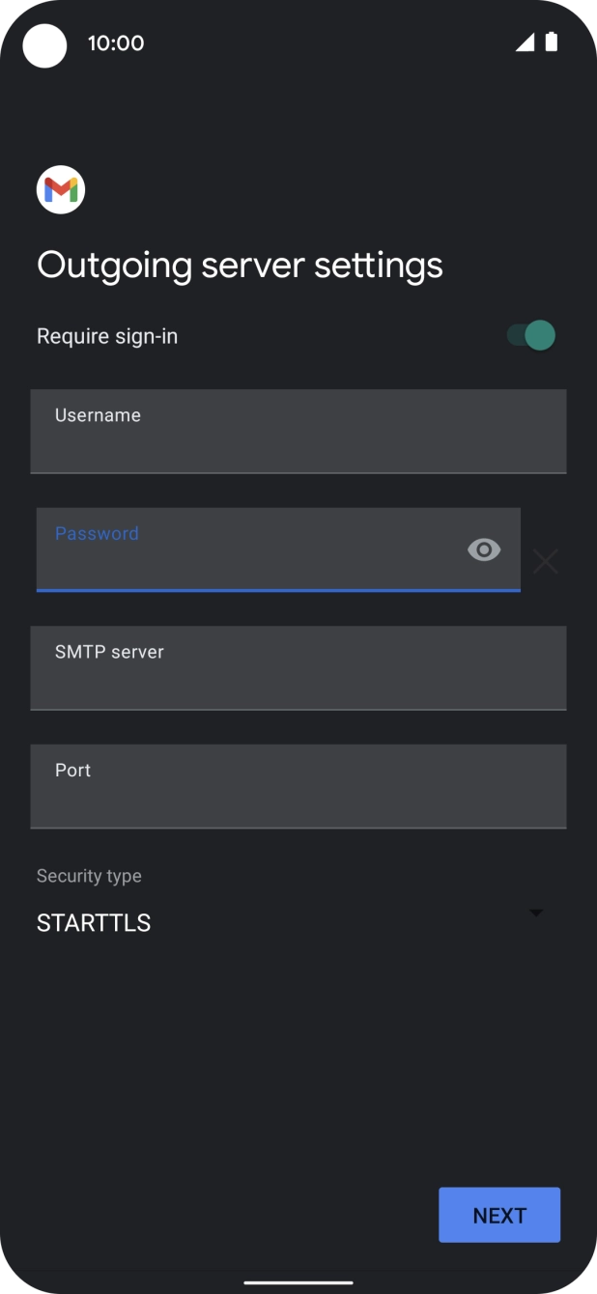
Task: Select the Outgoing server settings heading
Action: coord(239,264)
